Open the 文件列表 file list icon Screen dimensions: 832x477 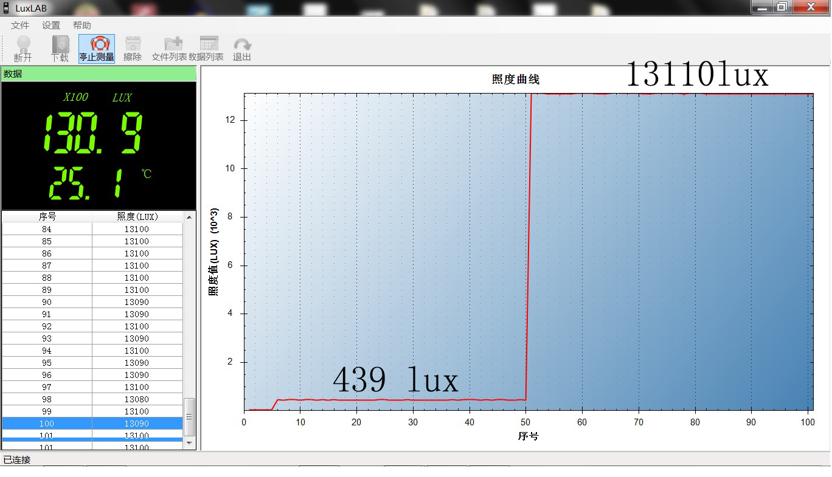[170, 49]
